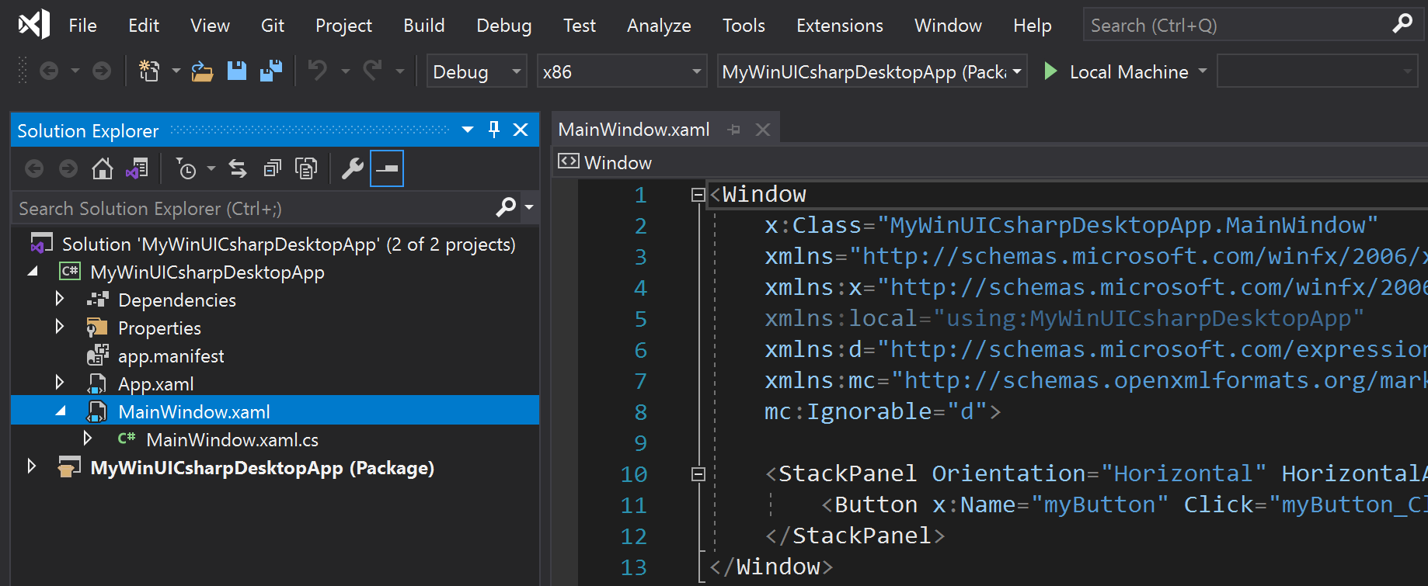Expand the Dependencies node
The height and width of the screenshot is (586, 1428).
coord(60,299)
